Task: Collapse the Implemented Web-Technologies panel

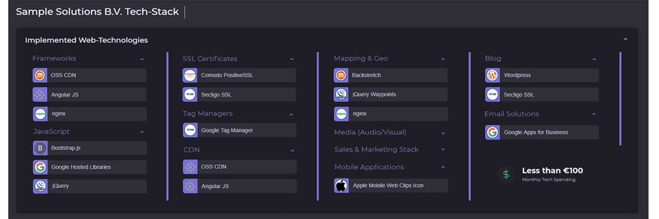Action: point(625,40)
